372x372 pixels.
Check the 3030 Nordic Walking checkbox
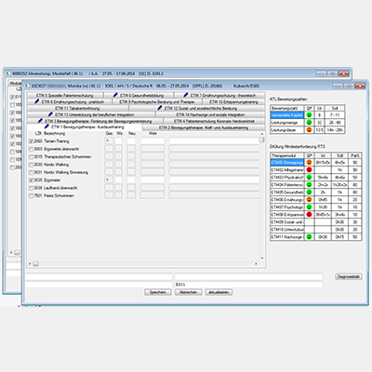point(31,165)
